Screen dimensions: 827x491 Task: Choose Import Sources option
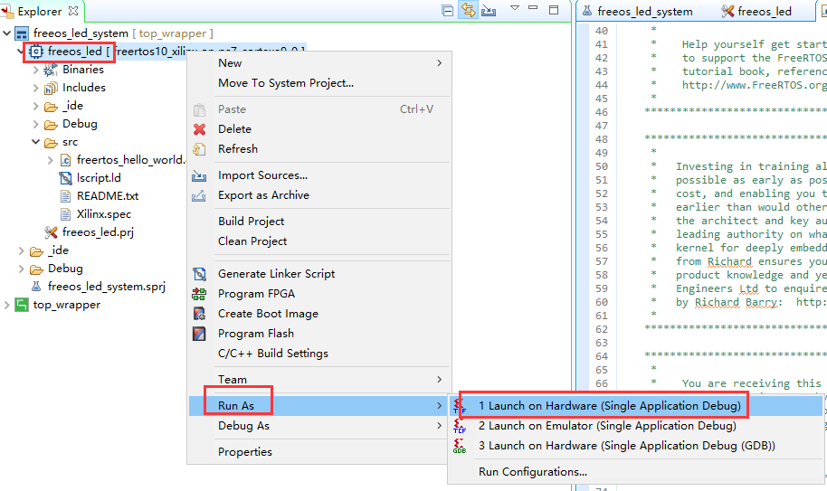click(319, 175)
